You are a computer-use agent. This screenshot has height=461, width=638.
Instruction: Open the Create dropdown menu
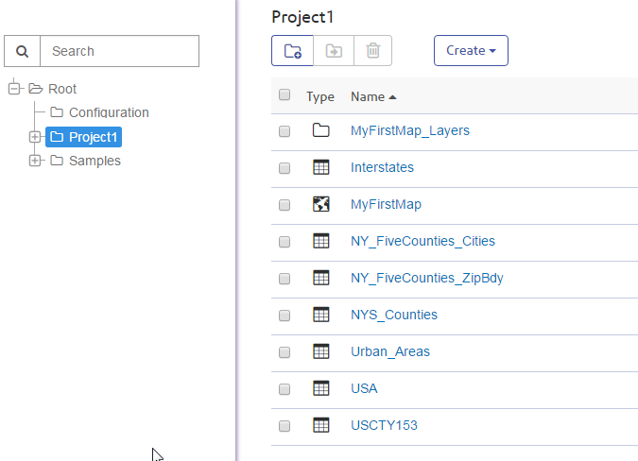coord(471,51)
